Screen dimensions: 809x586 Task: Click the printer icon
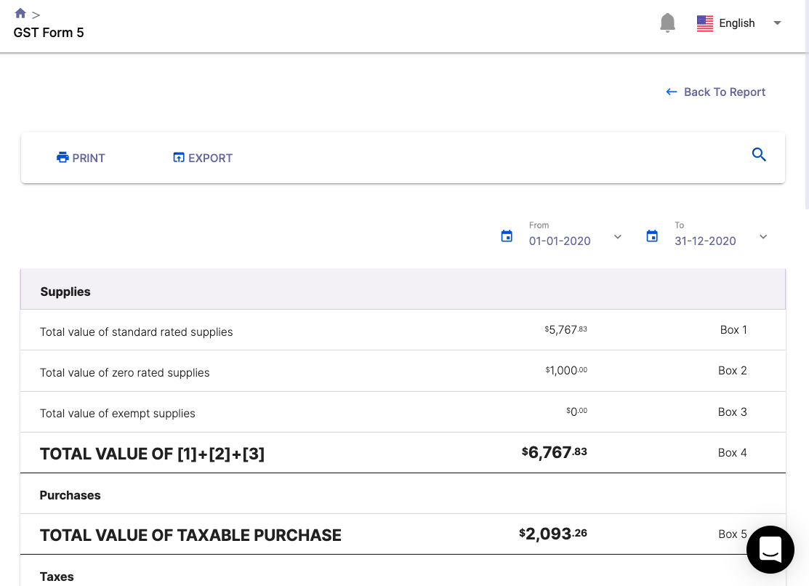(x=63, y=158)
